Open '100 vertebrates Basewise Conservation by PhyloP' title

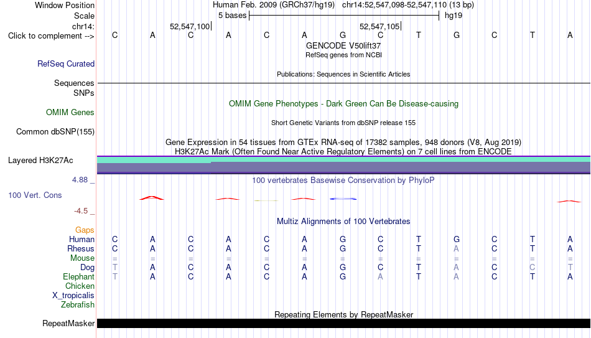click(343, 181)
